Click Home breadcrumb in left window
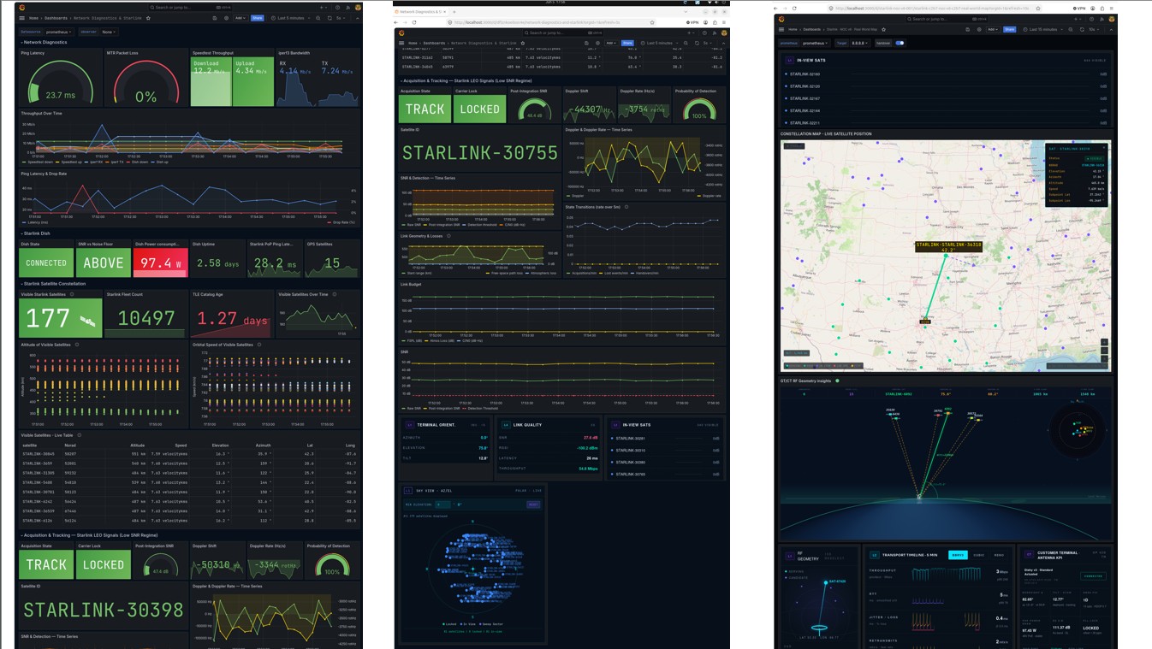 [33, 18]
